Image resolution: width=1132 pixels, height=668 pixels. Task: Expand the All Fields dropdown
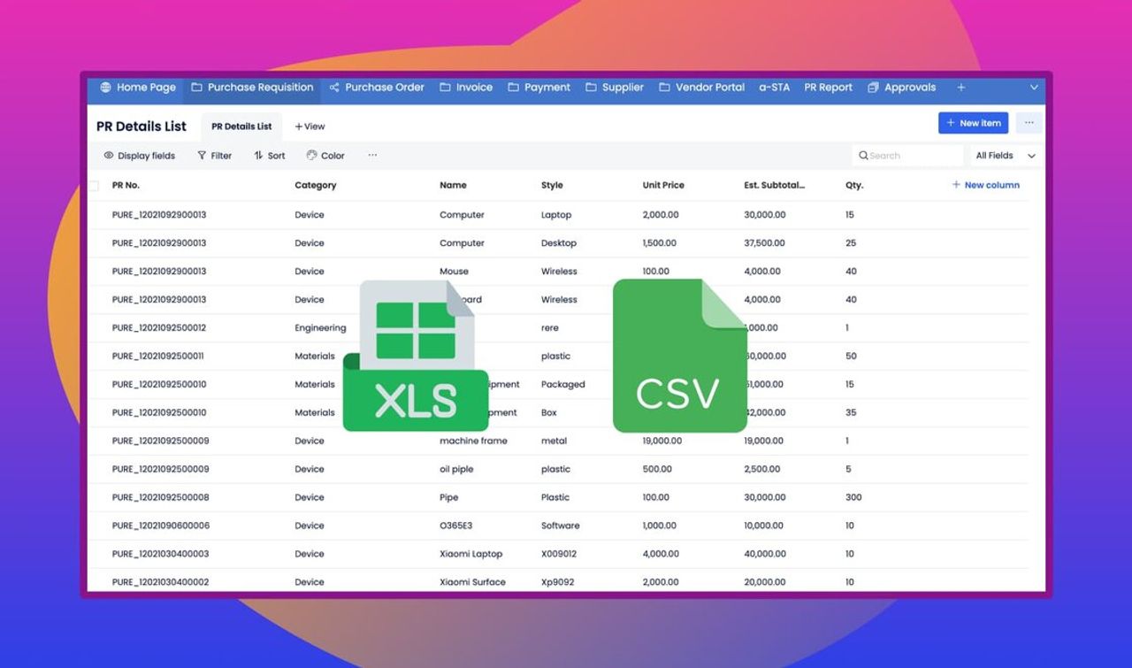point(1006,156)
